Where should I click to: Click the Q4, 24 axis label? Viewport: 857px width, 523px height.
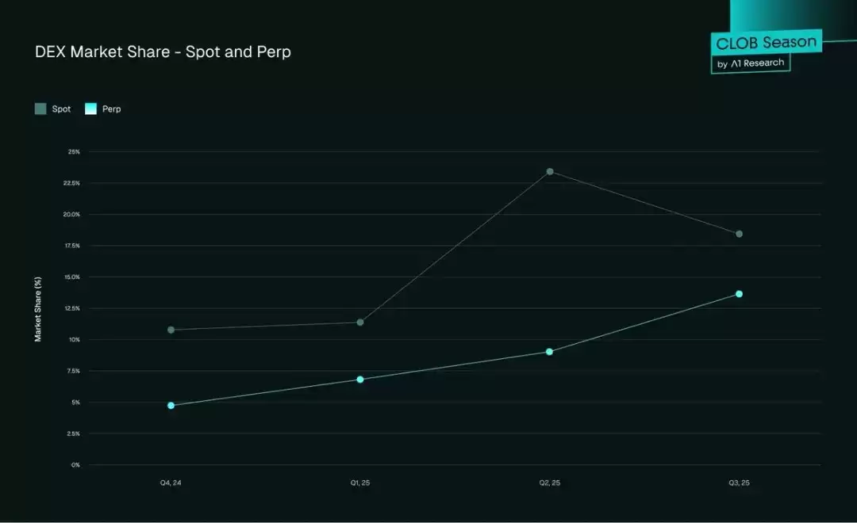click(171, 483)
